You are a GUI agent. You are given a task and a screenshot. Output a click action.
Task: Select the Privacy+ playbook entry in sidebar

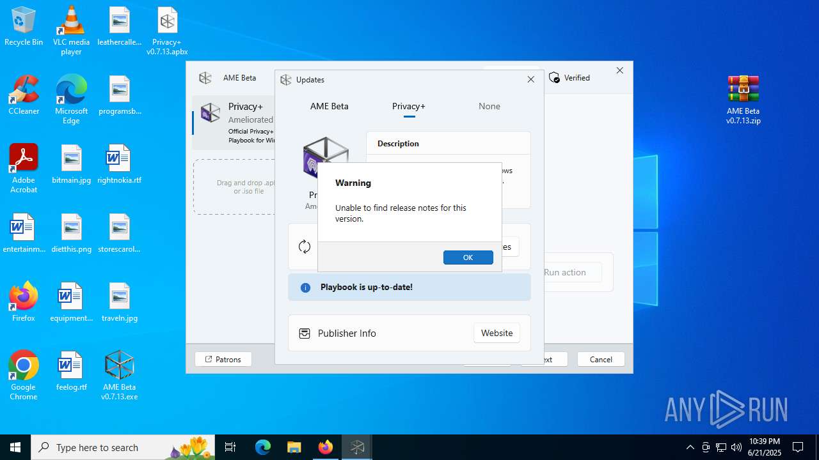pyautogui.click(x=234, y=123)
